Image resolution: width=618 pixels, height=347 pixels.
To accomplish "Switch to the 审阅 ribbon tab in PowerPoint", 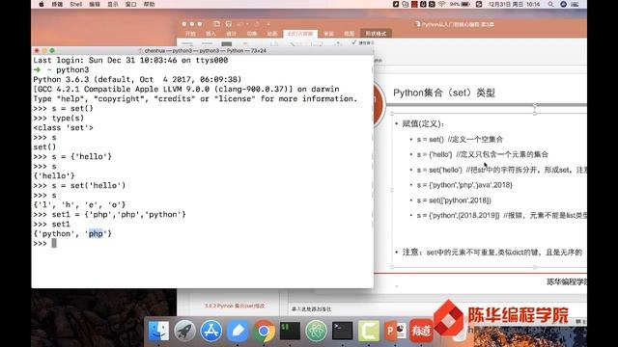I will click(x=328, y=34).
